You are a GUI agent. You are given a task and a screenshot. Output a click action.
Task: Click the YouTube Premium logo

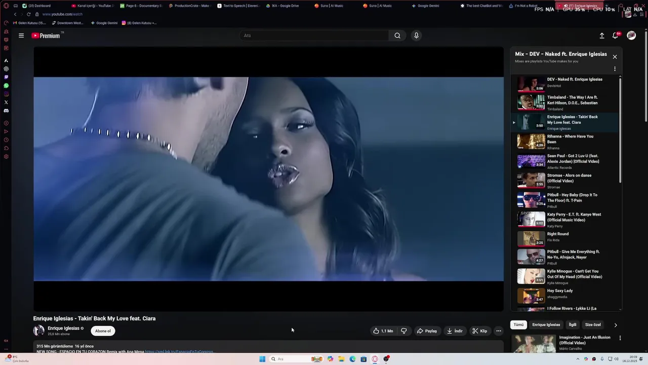point(46,35)
